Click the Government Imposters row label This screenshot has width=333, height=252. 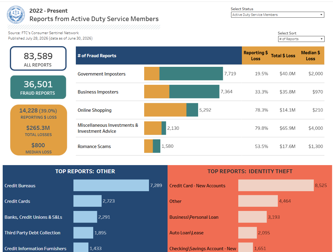point(102,74)
